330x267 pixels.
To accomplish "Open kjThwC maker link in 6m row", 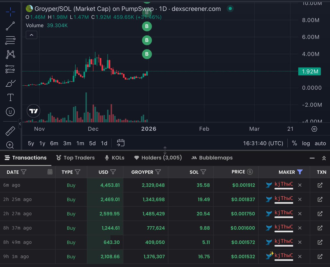I will [x=284, y=185].
